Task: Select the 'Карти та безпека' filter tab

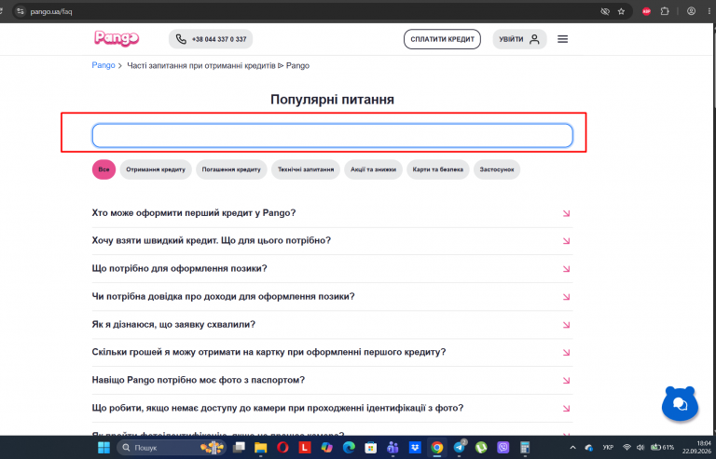Action: [x=438, y=169]
